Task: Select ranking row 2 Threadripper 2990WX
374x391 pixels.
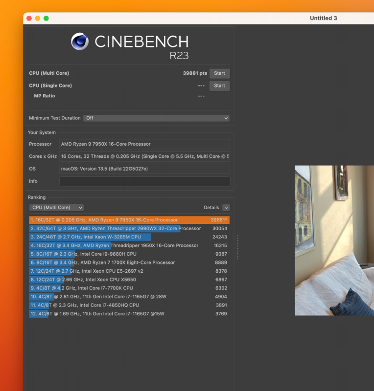Action: 129,228
